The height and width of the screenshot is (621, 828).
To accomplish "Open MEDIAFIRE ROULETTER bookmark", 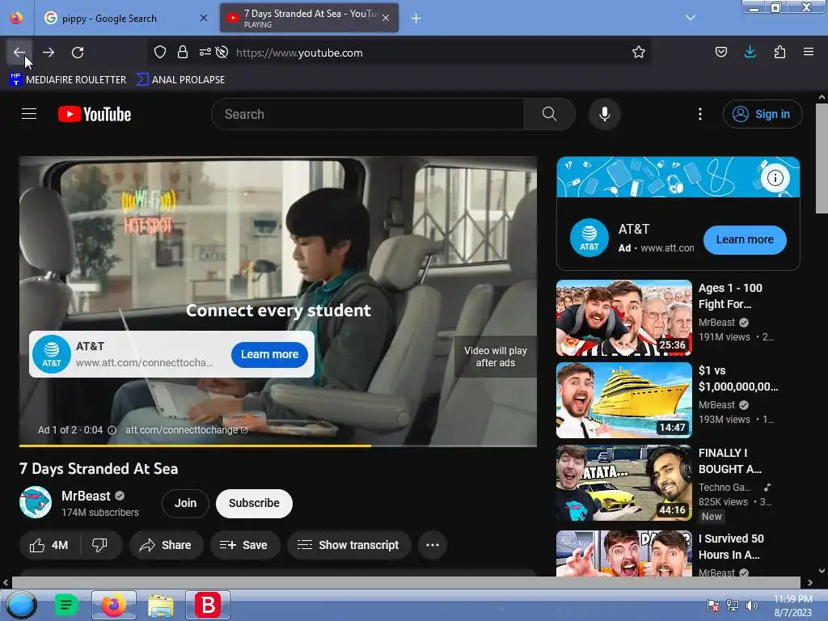I will 68,80.
